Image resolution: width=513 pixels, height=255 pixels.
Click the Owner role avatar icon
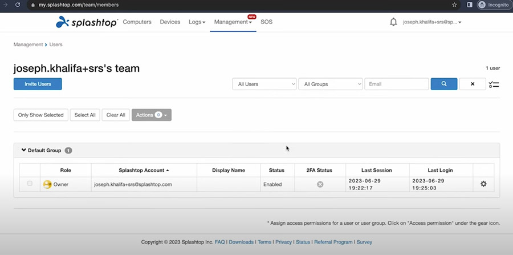click(47, 184)
